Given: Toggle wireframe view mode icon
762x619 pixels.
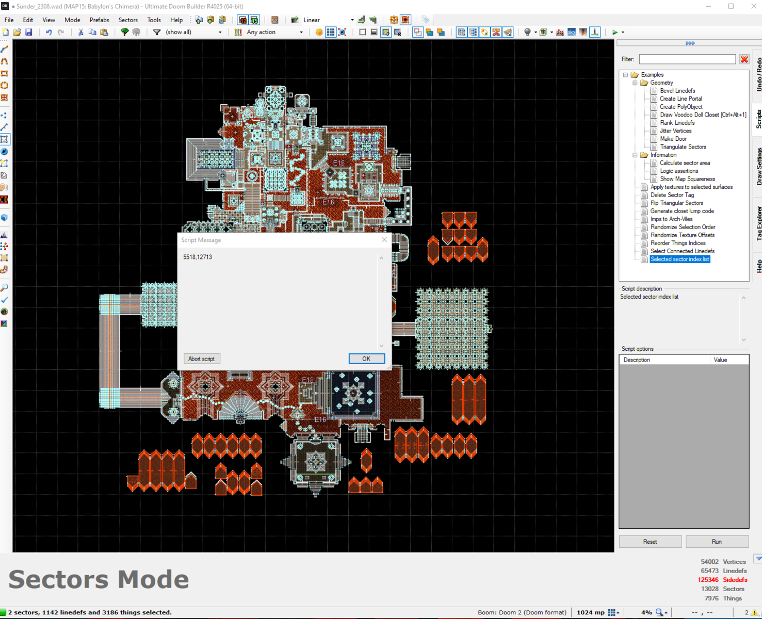Looking at the screenshot, I should coord(362,32).
